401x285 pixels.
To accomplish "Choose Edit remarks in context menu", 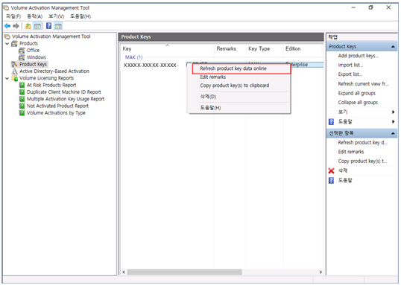I will (x=212, y=77).
